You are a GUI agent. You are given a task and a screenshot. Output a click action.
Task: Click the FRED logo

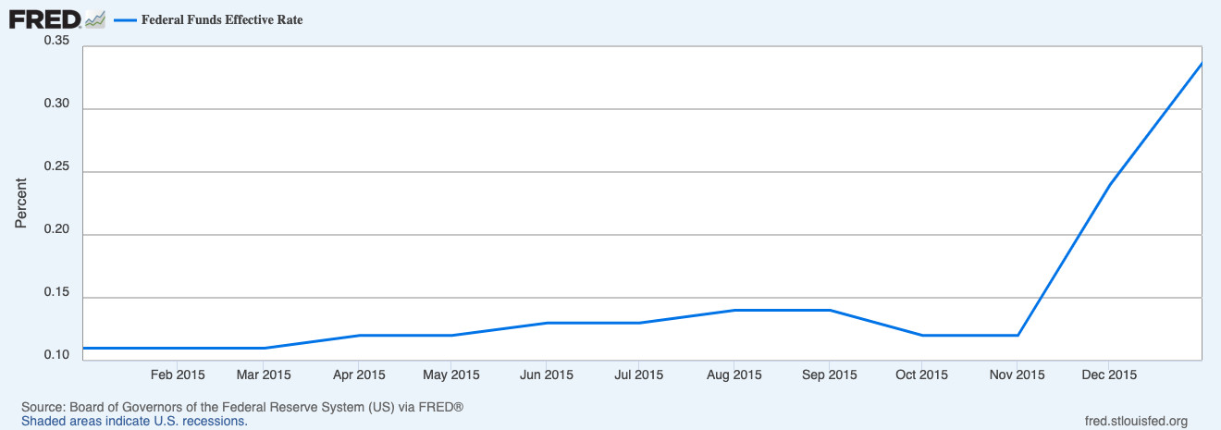tap(44, 19)
